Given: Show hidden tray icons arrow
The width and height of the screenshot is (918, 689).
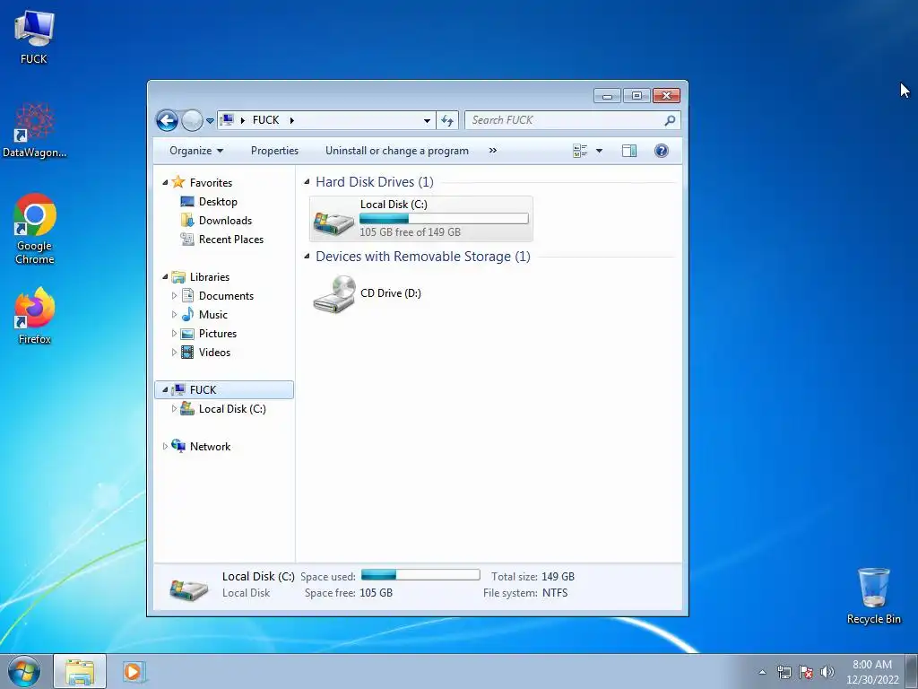Looking at the screenshot, I should tap(762, 672).
